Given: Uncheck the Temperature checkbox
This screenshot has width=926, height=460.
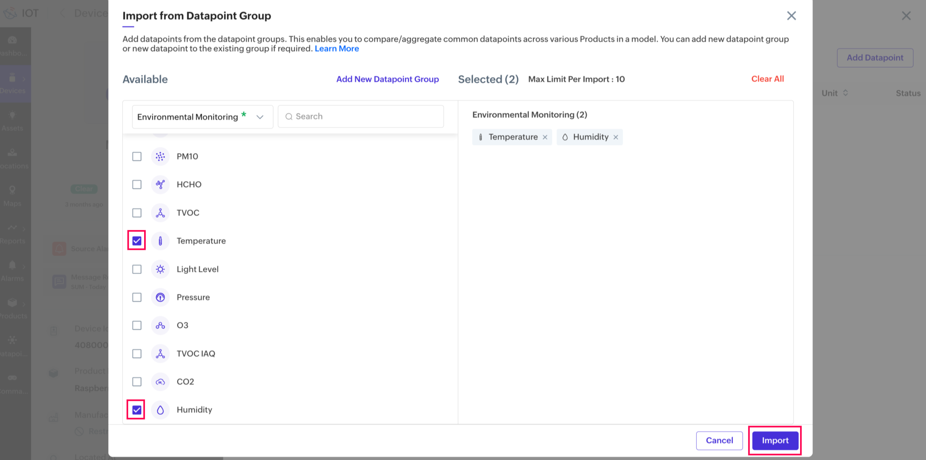Looking at the screenshot, I should [137, 241].
